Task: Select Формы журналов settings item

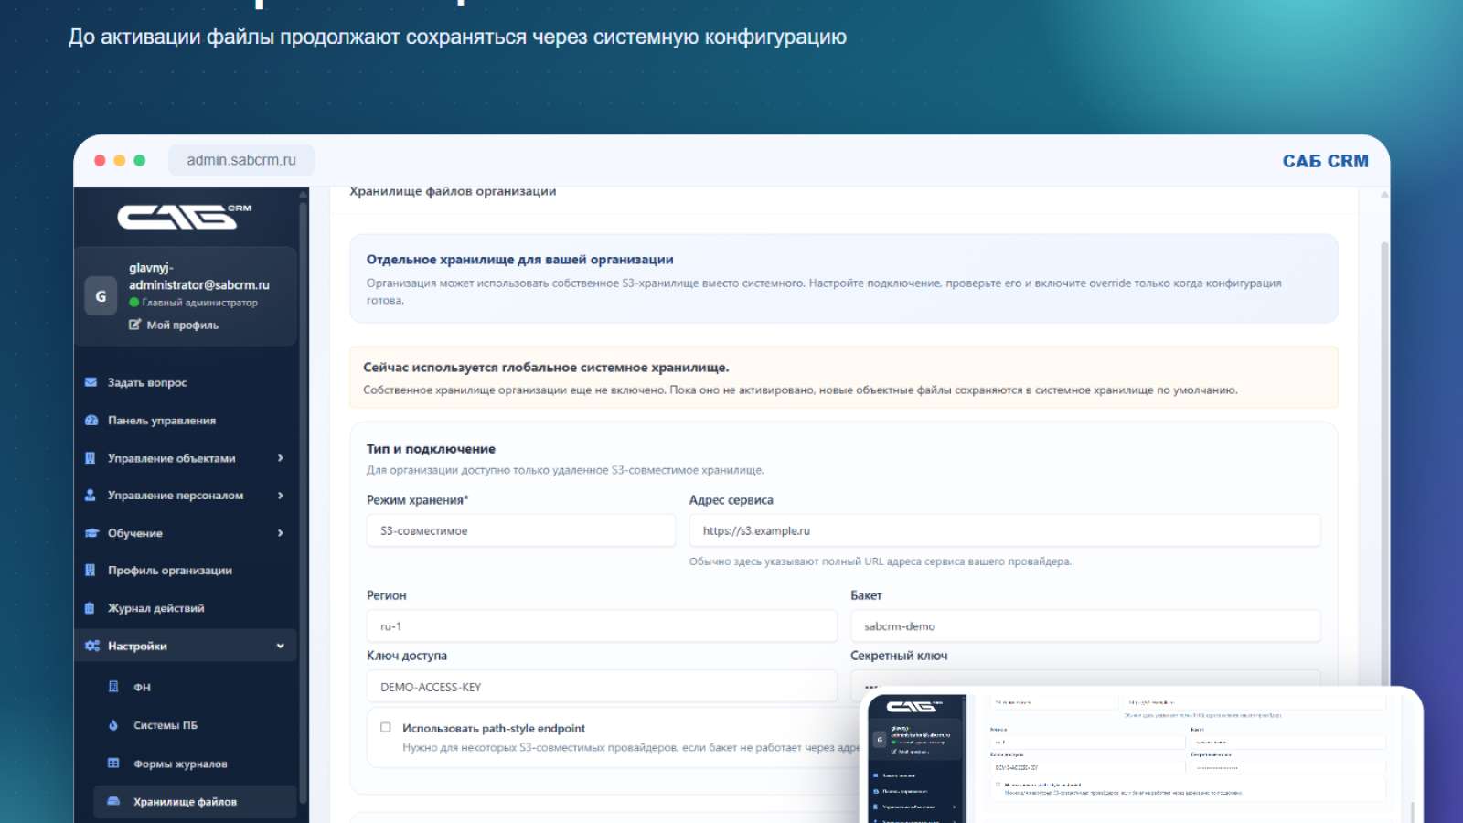Action: [x=195, y=764]
